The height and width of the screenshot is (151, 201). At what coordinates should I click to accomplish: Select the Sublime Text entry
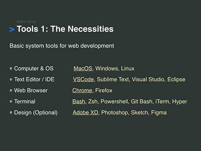coord(113,79)
